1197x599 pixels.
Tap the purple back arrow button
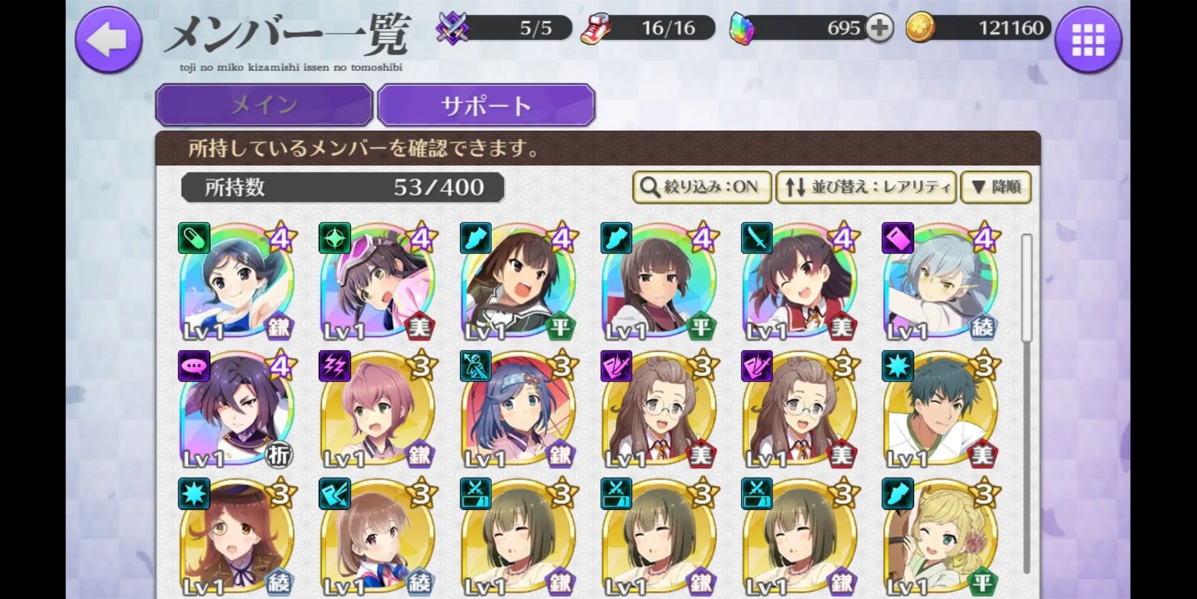coord(109,39)
